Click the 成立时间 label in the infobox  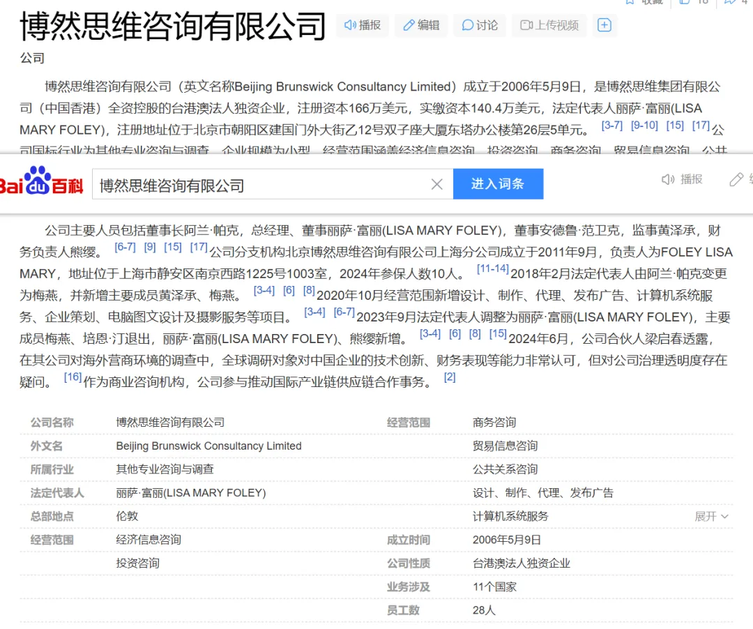(408, 540)
